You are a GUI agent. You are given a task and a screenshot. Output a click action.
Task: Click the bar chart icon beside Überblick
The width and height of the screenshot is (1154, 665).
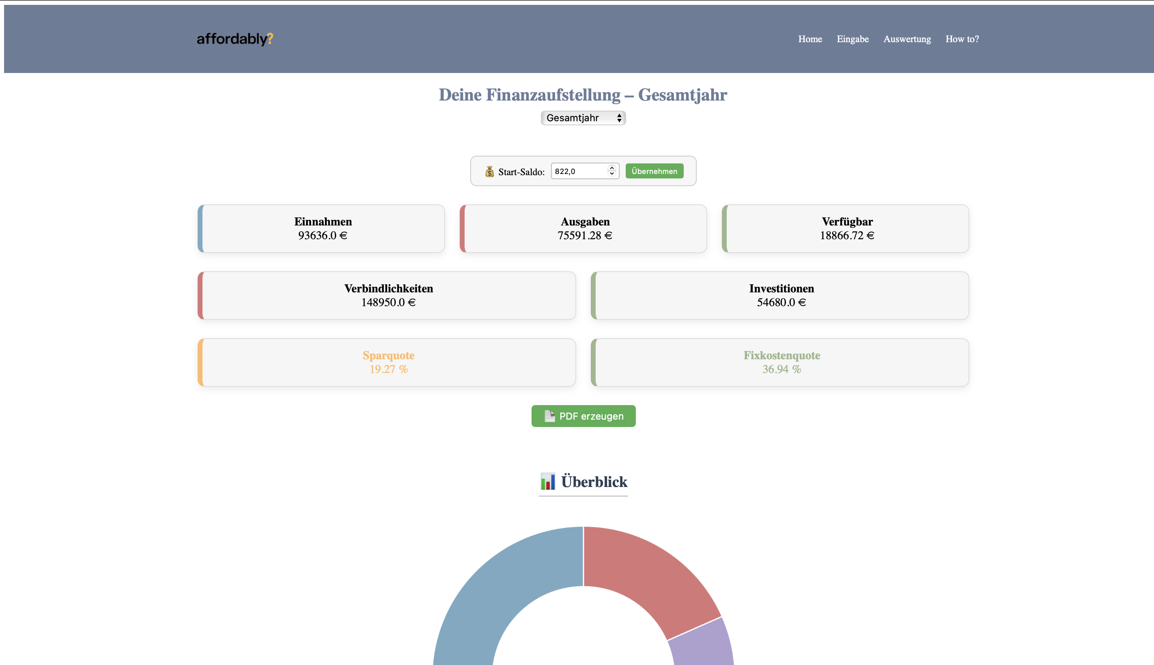pos(547,481)
